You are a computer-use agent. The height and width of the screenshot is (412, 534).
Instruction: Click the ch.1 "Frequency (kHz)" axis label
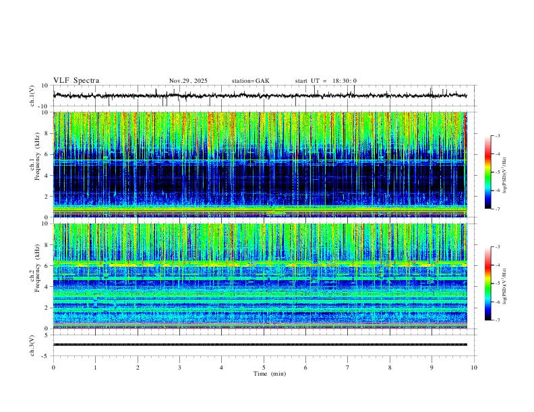(38, 158)
